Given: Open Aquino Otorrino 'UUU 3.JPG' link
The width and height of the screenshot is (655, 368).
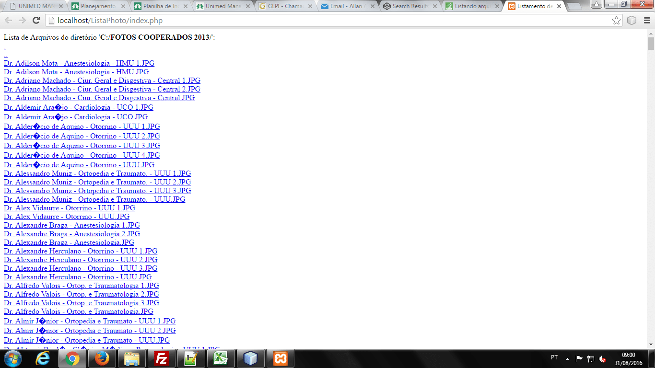Looking at the screenshot, I should pyautogui.click(x=82, y=146).
